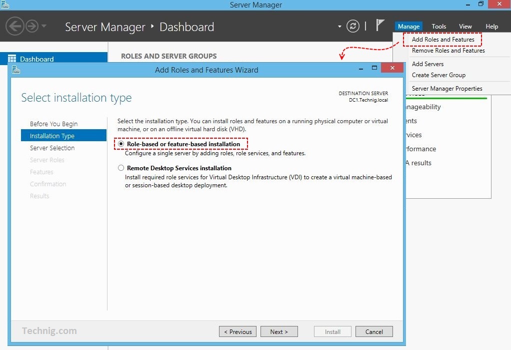Open Server Manager Properties from the menu

447,88
